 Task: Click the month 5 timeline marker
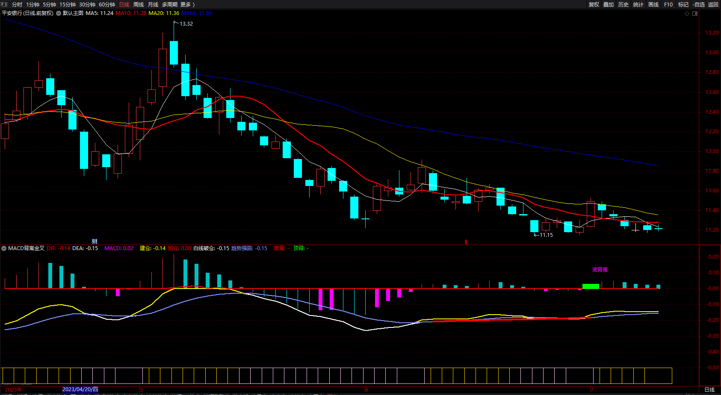[x=142, y=389]
